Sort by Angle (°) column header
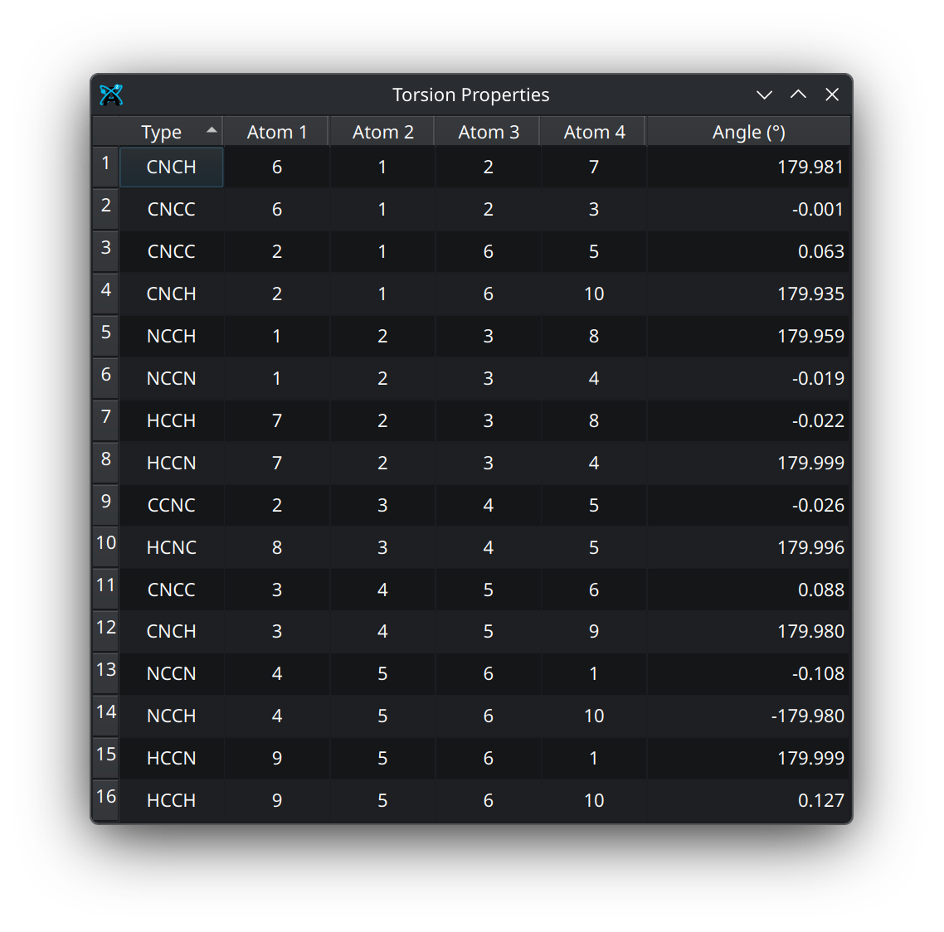This screenshot has height=932, width=944. pyautogui.click(x=748, y=133)
